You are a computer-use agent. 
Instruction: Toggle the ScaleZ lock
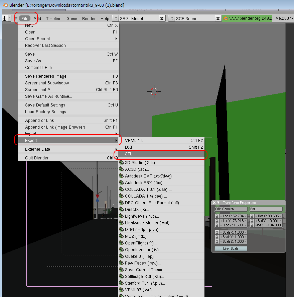tap(217, 241)
